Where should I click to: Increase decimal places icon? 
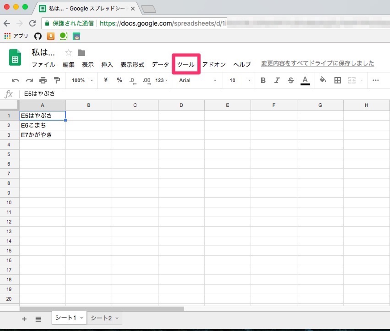tap(147, 81)
